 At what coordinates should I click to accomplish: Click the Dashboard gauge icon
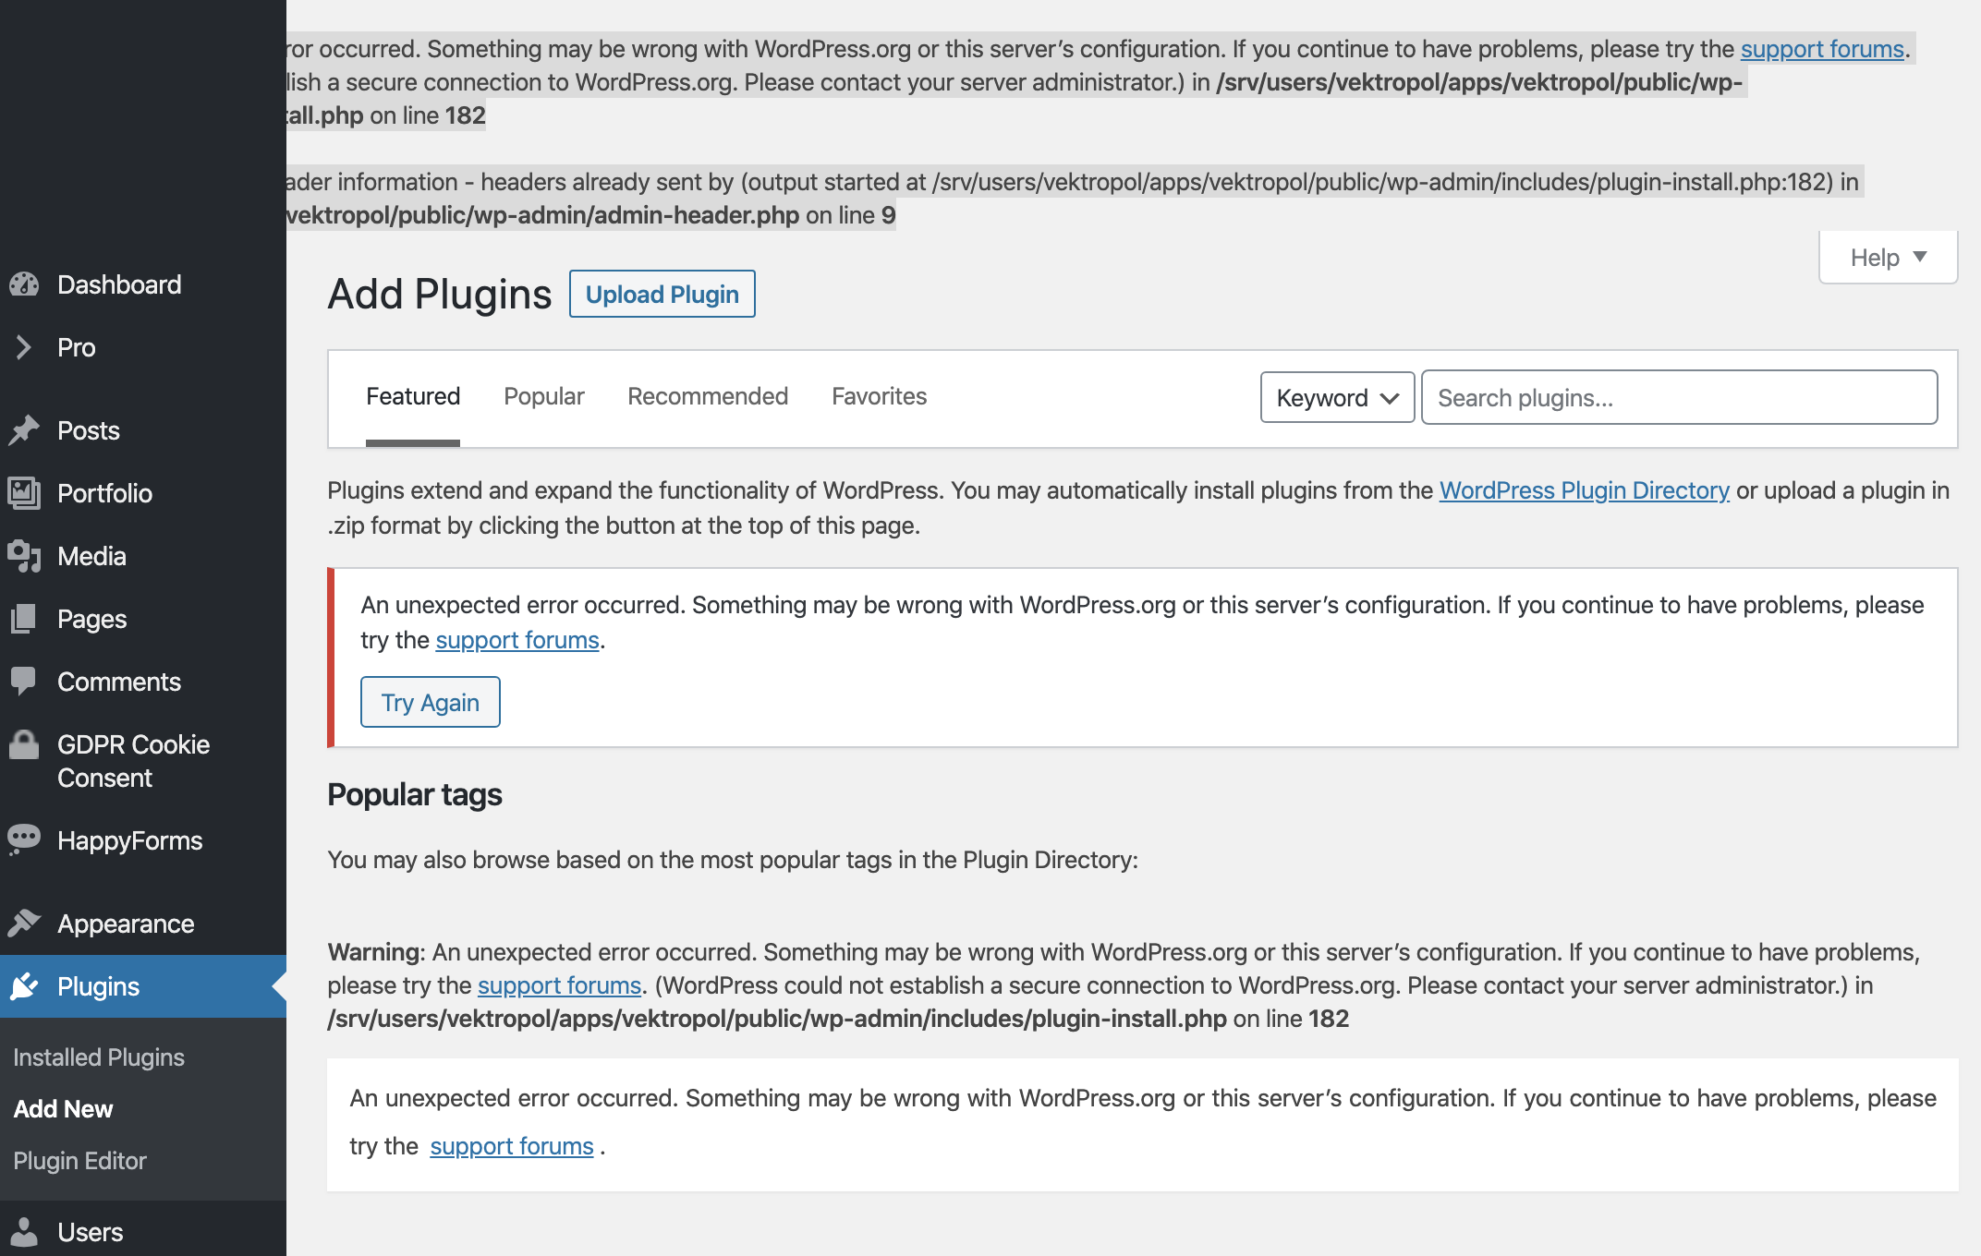24,284
